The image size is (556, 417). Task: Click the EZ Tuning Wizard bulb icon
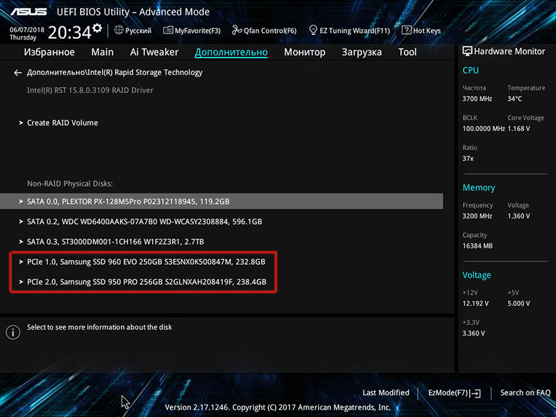point(313,30)
